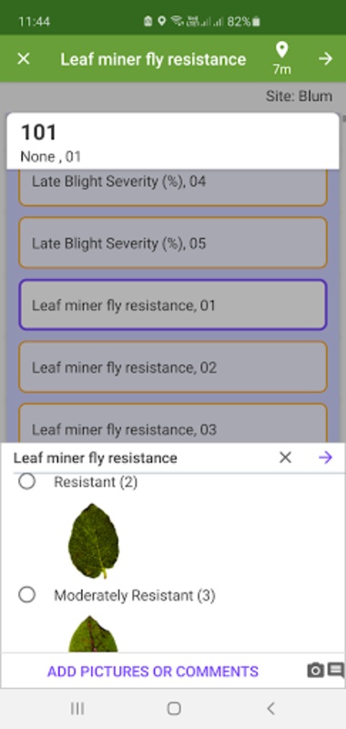Screen dimensions: 346x729
Task: Tap the GPS location pin icon
Action: coord(281,50)
